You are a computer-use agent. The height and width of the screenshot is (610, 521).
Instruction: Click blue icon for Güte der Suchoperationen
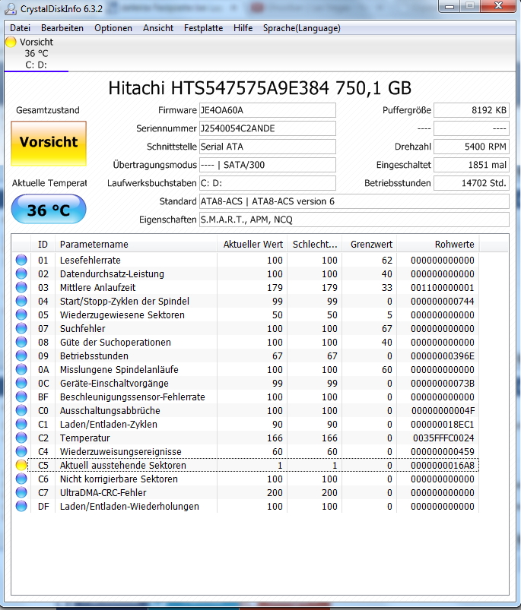coord(21,342)
